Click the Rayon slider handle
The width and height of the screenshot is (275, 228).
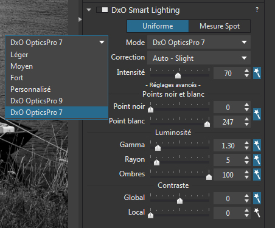(x=156, y=162)
